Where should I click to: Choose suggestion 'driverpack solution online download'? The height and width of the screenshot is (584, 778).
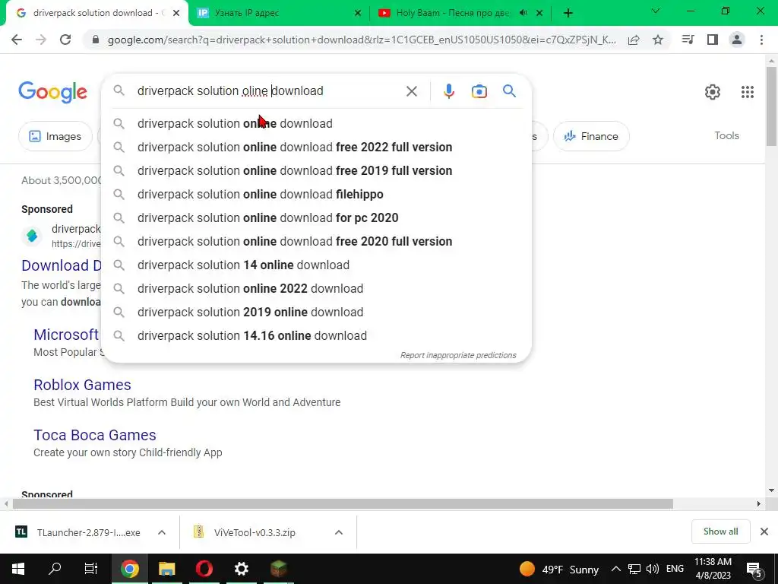click(317, 124)
